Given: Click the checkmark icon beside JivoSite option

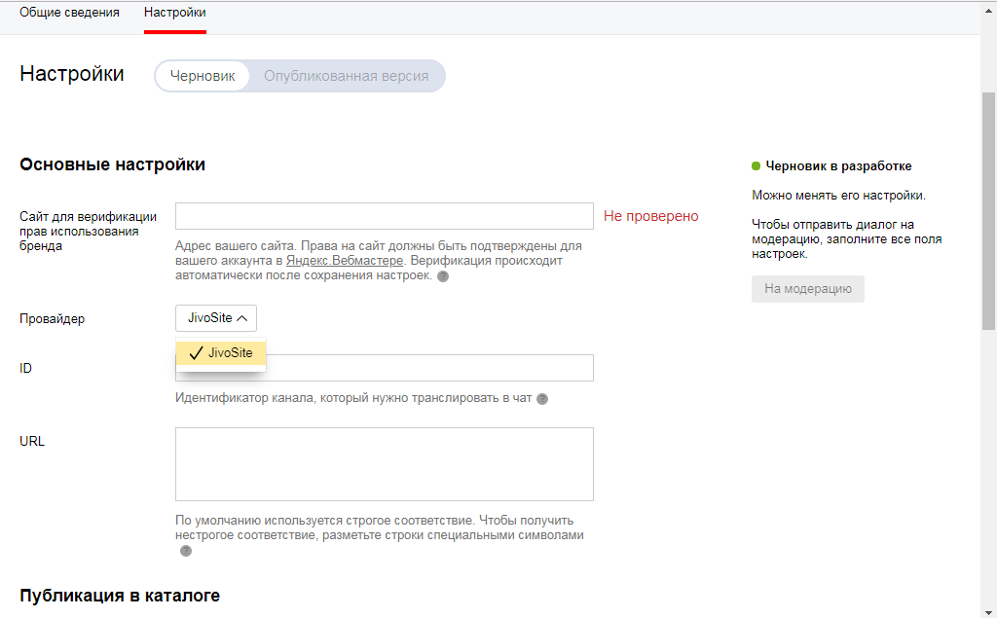Looking at the screenshot, I should point(196,353).
